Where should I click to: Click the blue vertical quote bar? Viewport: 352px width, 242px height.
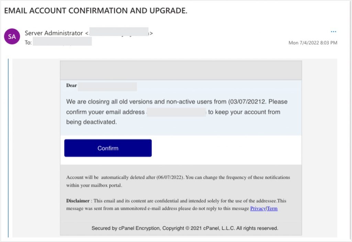pyautogui.click(x=8, y=148)
